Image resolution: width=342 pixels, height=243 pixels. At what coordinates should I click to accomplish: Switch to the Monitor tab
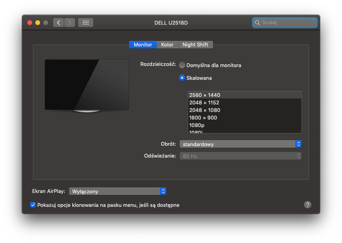pyautogui.click(x=143, y=44)
